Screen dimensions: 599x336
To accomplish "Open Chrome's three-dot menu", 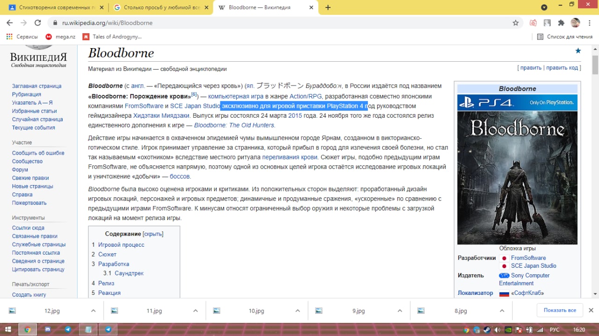I will [x=590, y=22].
